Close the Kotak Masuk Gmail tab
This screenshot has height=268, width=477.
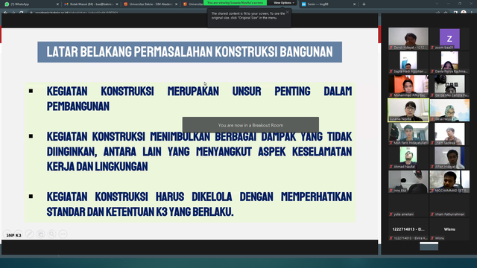click(x=117, y=4)
